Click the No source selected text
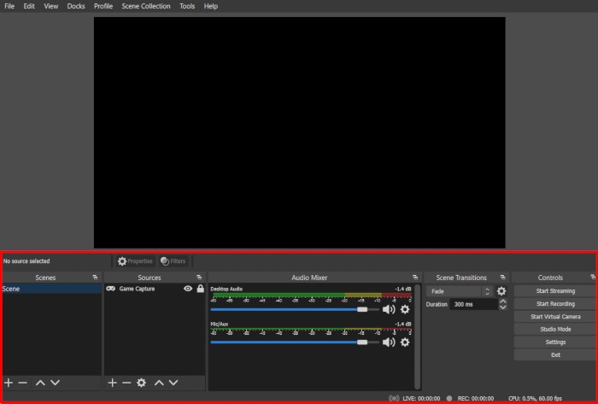 [x=26, y=261]
